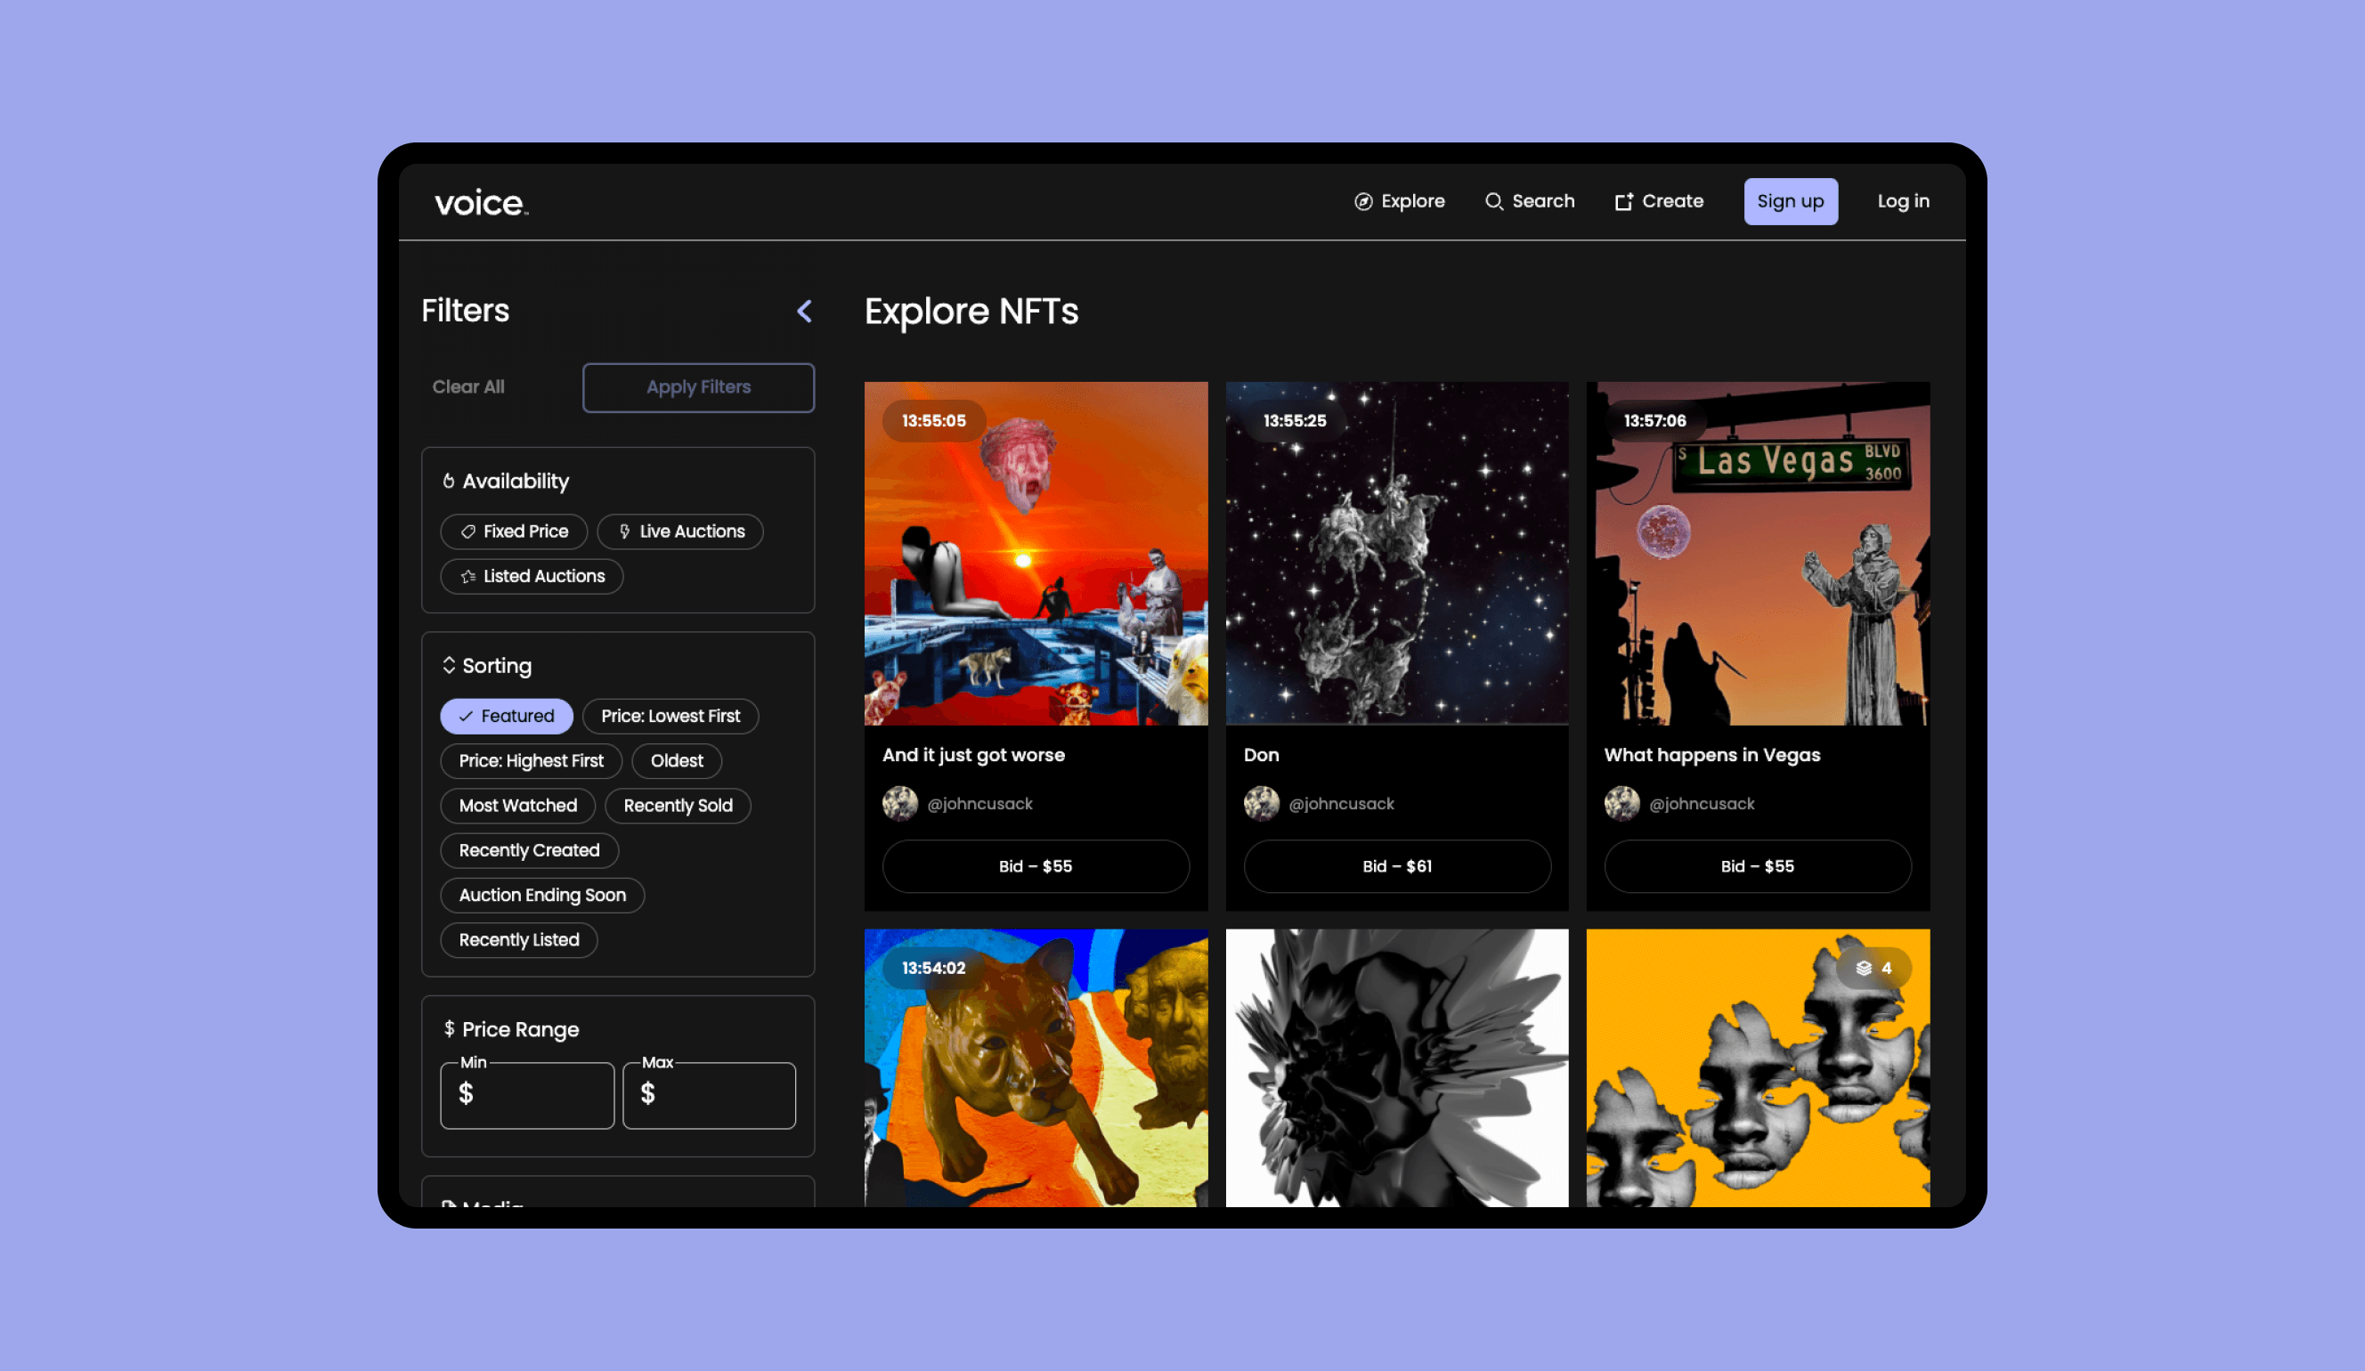This screenshot has height=1371, width=2365.
Task: Open the cougar statue artwork thumbnail
Action: click(x=1036, y=1068)
